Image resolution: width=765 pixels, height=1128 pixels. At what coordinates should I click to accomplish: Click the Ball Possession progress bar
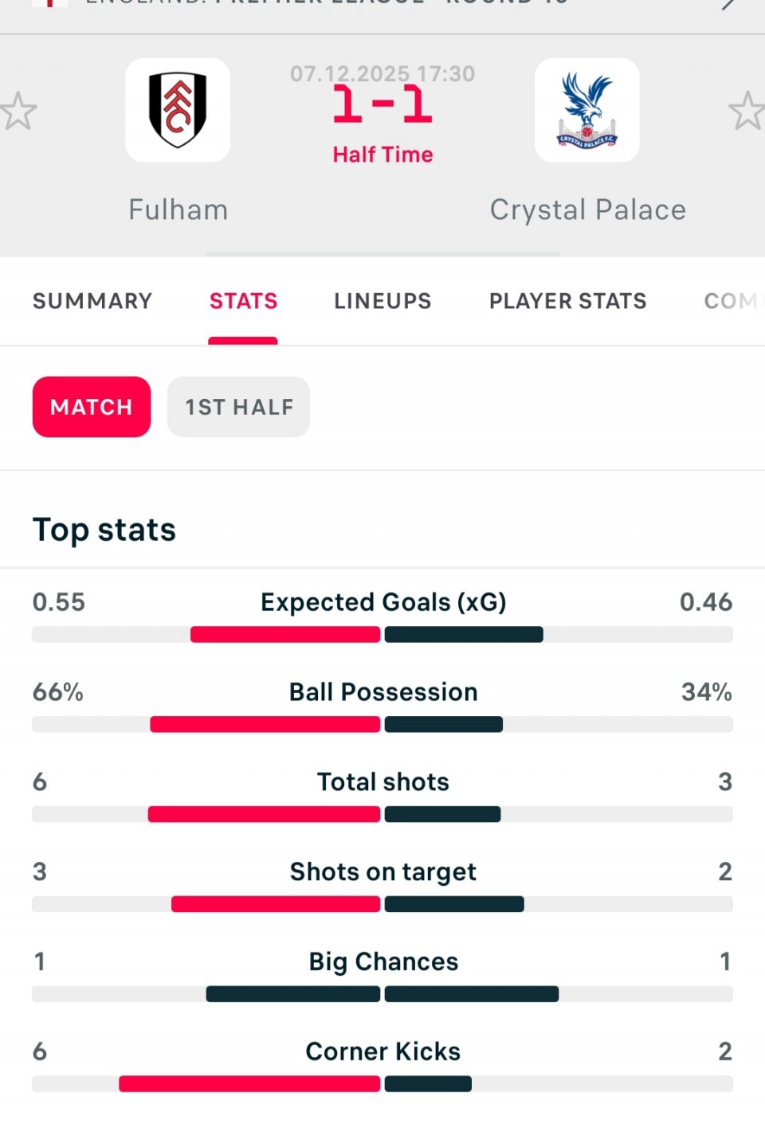tap(382, 724)
